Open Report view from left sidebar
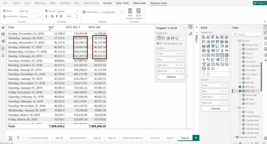This screenshot has width=267, height=144. 3,27
